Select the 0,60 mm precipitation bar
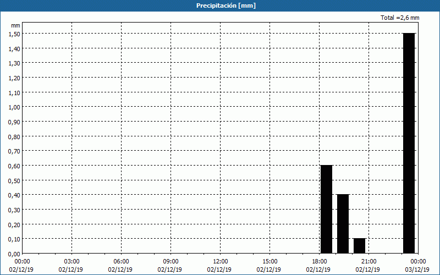Viewport: 440px width, 275px height. [x=326, y=210]
